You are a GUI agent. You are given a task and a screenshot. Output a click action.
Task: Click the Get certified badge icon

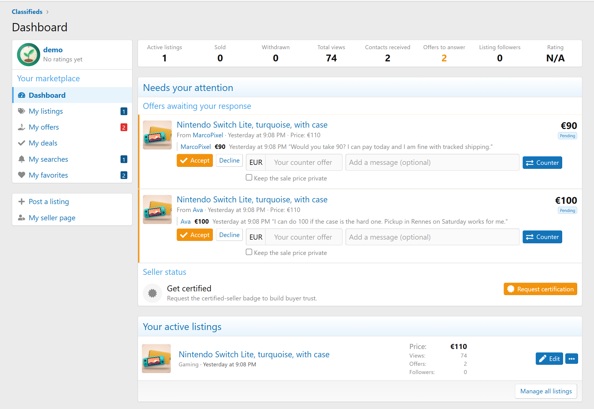point(153,293)
